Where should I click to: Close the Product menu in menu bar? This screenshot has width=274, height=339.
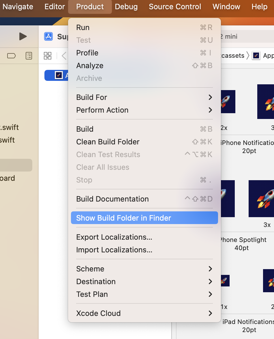90,7
